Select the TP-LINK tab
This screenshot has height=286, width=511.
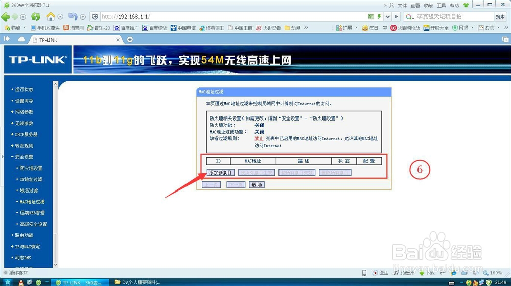click(75, 40)
